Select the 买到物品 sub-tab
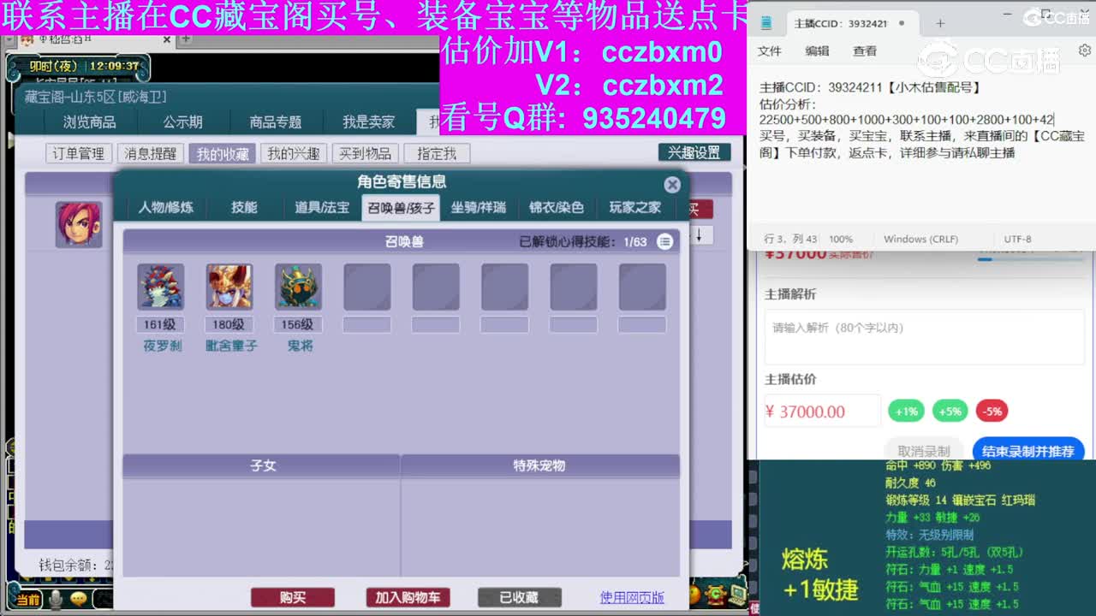This screenshot has width=1096, height=616. [x=365, y=153]
